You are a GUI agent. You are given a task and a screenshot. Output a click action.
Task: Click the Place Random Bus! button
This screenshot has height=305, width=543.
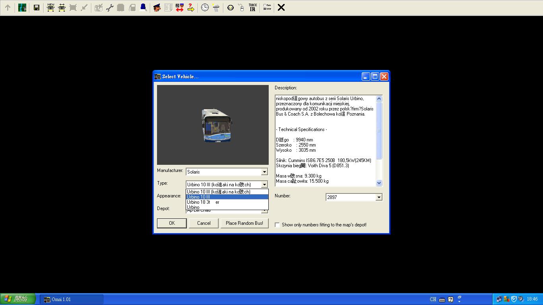[x=244, y=223]
